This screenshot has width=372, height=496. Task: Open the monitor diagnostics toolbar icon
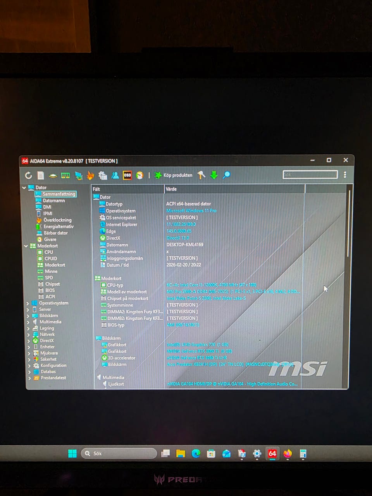(78, 176)
